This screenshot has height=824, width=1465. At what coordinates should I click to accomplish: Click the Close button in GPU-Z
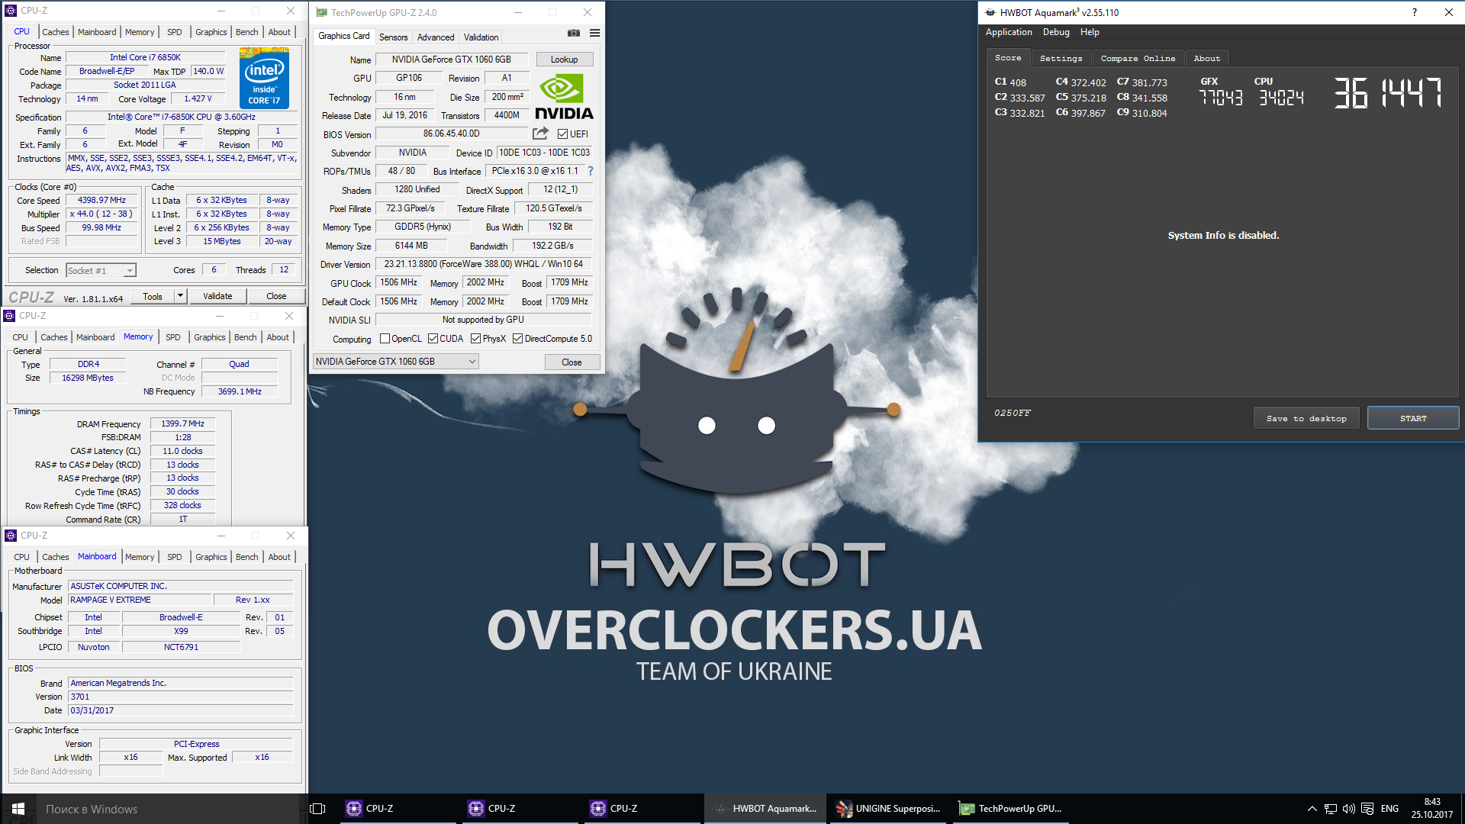[x=572, y=362]
